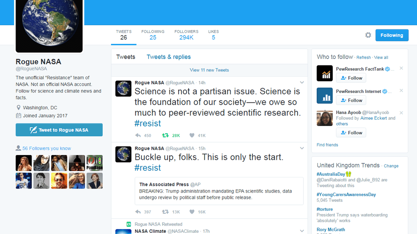The height and width of the screenshot is (234, 417).
Task: Retweet the 'Buckle up, folks' tweet
Action: pos(165,212)
